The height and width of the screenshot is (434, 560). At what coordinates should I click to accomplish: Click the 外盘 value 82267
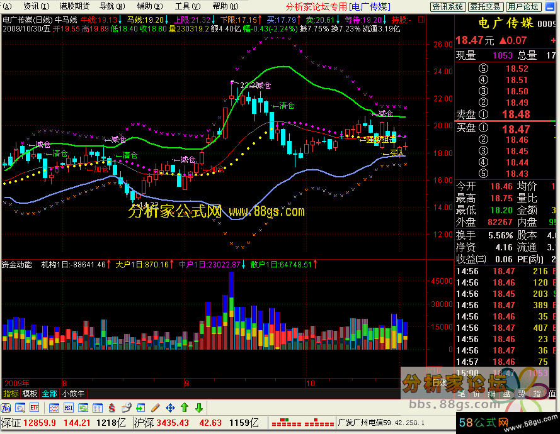pos(500,222)
